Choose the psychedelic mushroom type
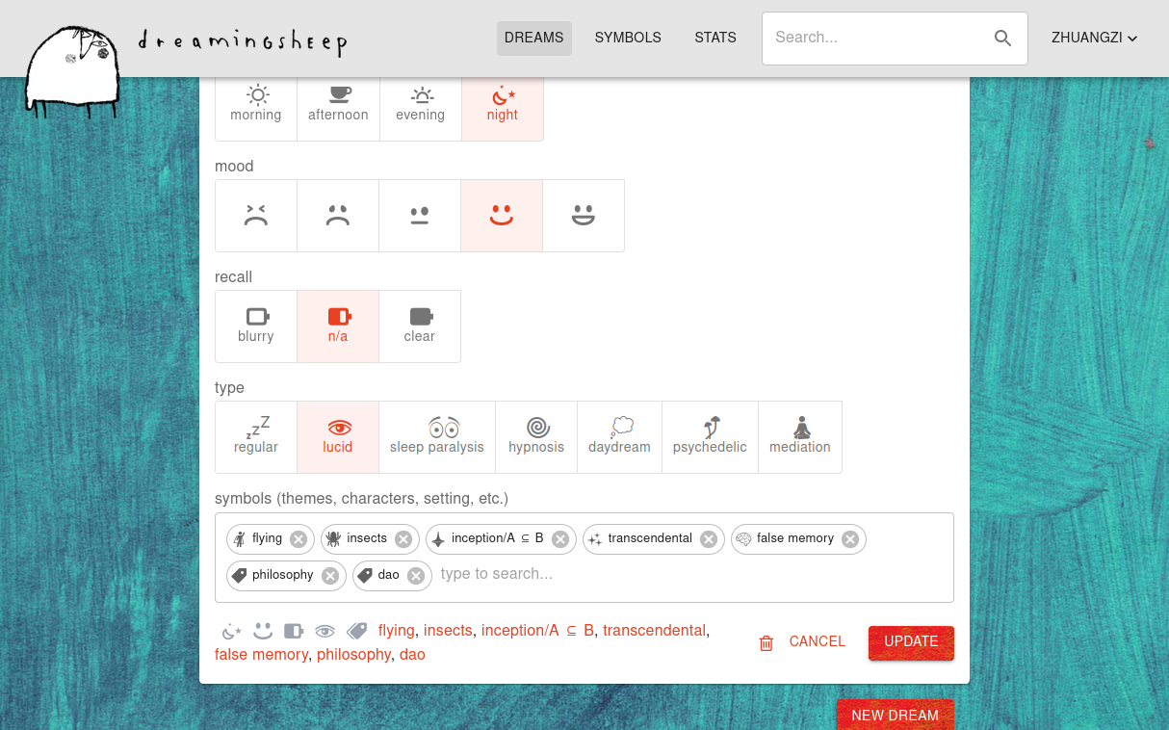 [710, 437]
